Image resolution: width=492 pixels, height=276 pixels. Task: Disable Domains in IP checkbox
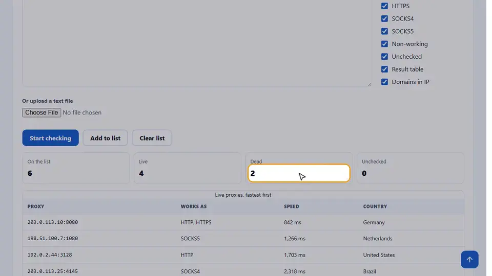coord(384,82)
